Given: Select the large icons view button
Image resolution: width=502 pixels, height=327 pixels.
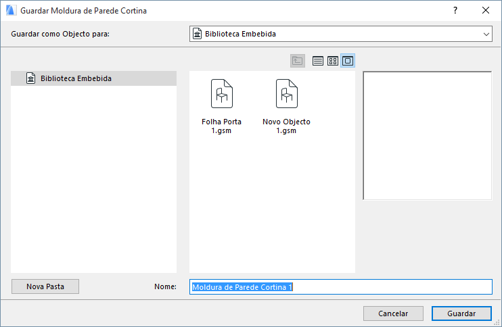Looking at the screenshot, I should click(x=348, y=61).
